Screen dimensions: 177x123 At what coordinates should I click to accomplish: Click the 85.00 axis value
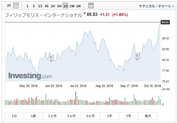click(x=166, y=38)
